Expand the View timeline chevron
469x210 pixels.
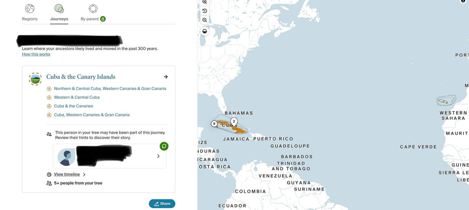point(84,174)
